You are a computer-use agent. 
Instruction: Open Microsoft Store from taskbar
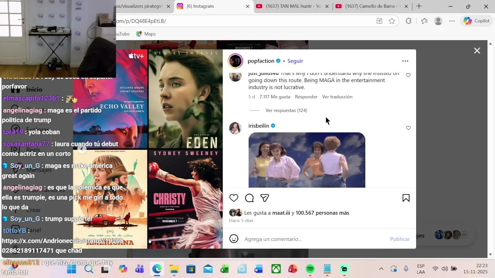point(191,269)
